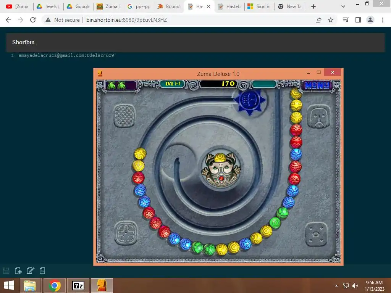Duplicate and edit the paste
This screenshot has width=391, height=293.
tap(31, 270)
